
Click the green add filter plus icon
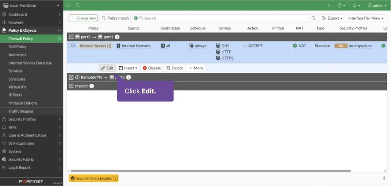[x=136, y=18]
